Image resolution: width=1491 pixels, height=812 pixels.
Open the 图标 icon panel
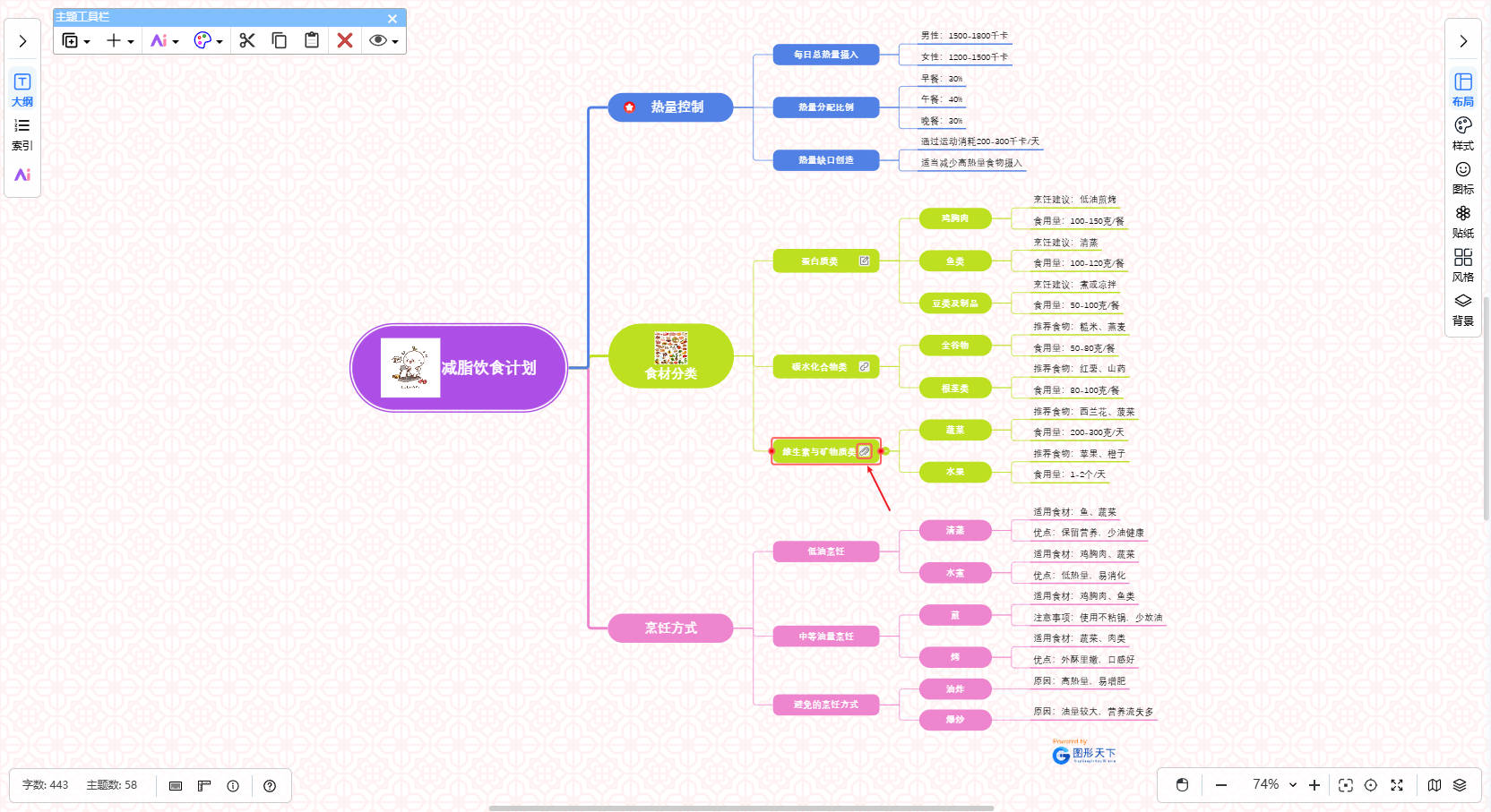(1462, 176)
